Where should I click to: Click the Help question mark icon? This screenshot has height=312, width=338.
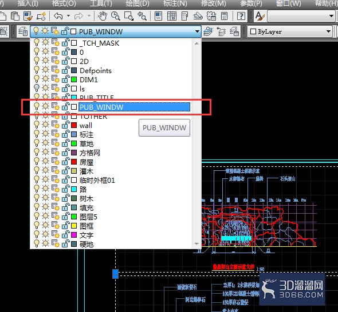241,16
